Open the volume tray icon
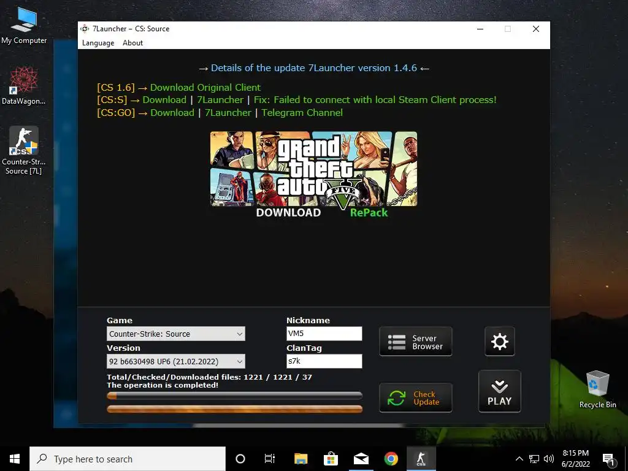The width and height of the screenshot is (628, 471). tap(549, 459)
